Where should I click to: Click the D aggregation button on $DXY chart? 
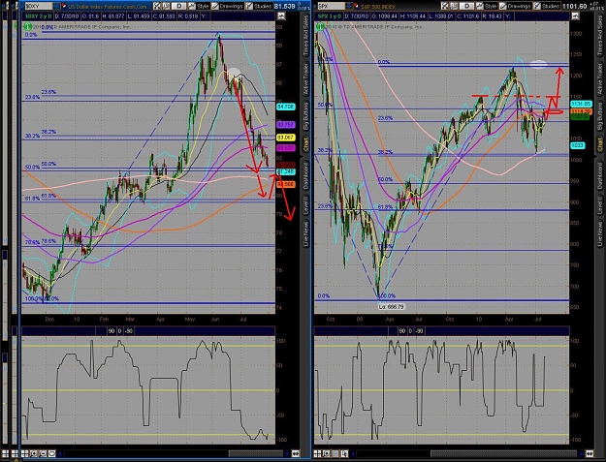pos(179,6)
